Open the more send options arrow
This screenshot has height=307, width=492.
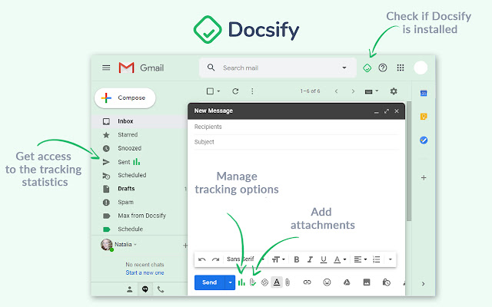(x=230, y=282)
